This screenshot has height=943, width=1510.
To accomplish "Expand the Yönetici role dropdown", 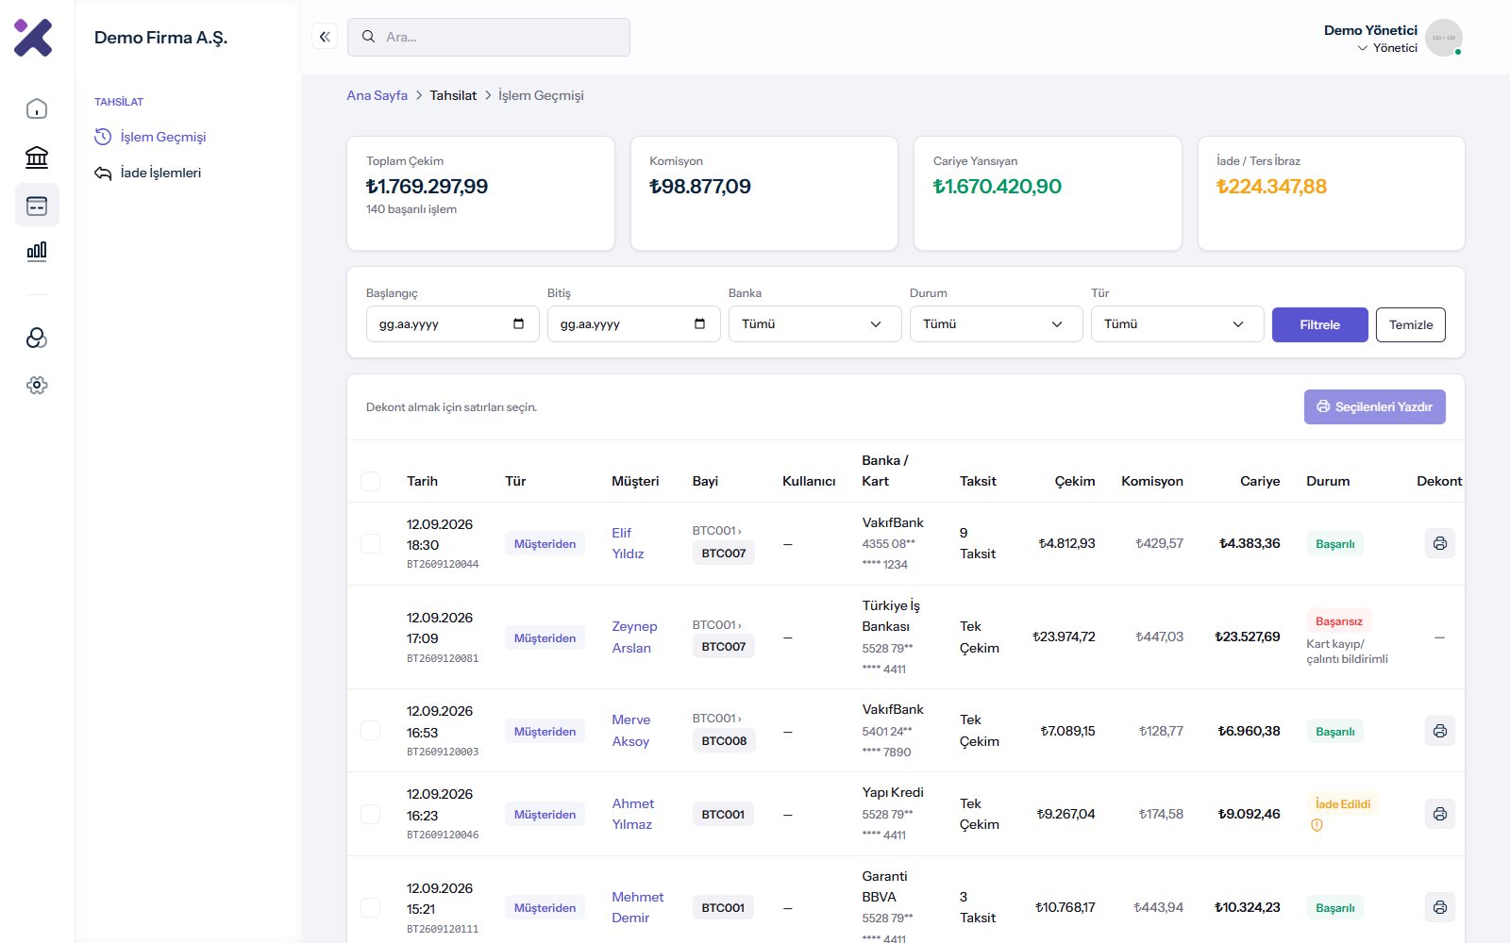I will [1387, 48].
